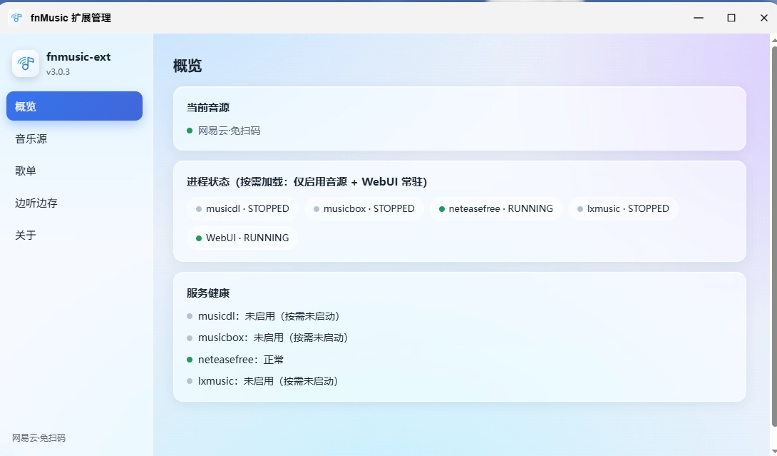Click the 进程状态 section heading

307,181
